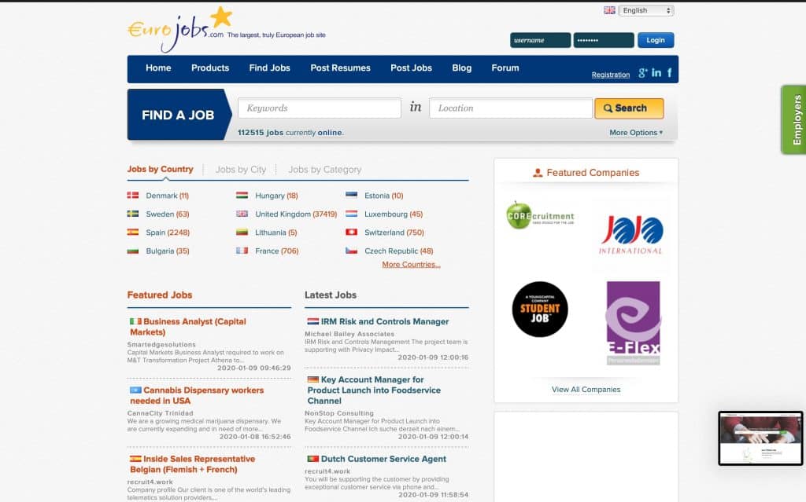Click More Countries to expand the list
The height and width of the screenshot is (502, 806).
tap(412, 265)
